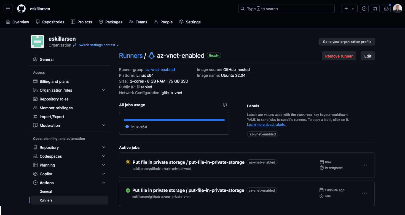Click Go to your organization profile
The width and height of the screenshot is (405, 215).
[347, 42]
